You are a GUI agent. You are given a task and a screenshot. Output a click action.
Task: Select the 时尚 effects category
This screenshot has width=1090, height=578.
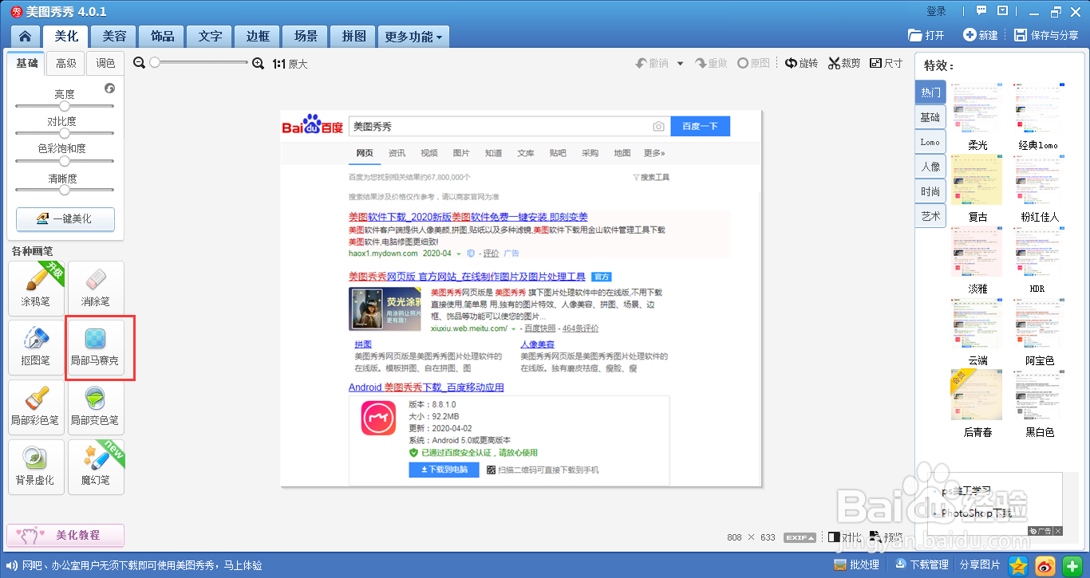coord(930,191)
